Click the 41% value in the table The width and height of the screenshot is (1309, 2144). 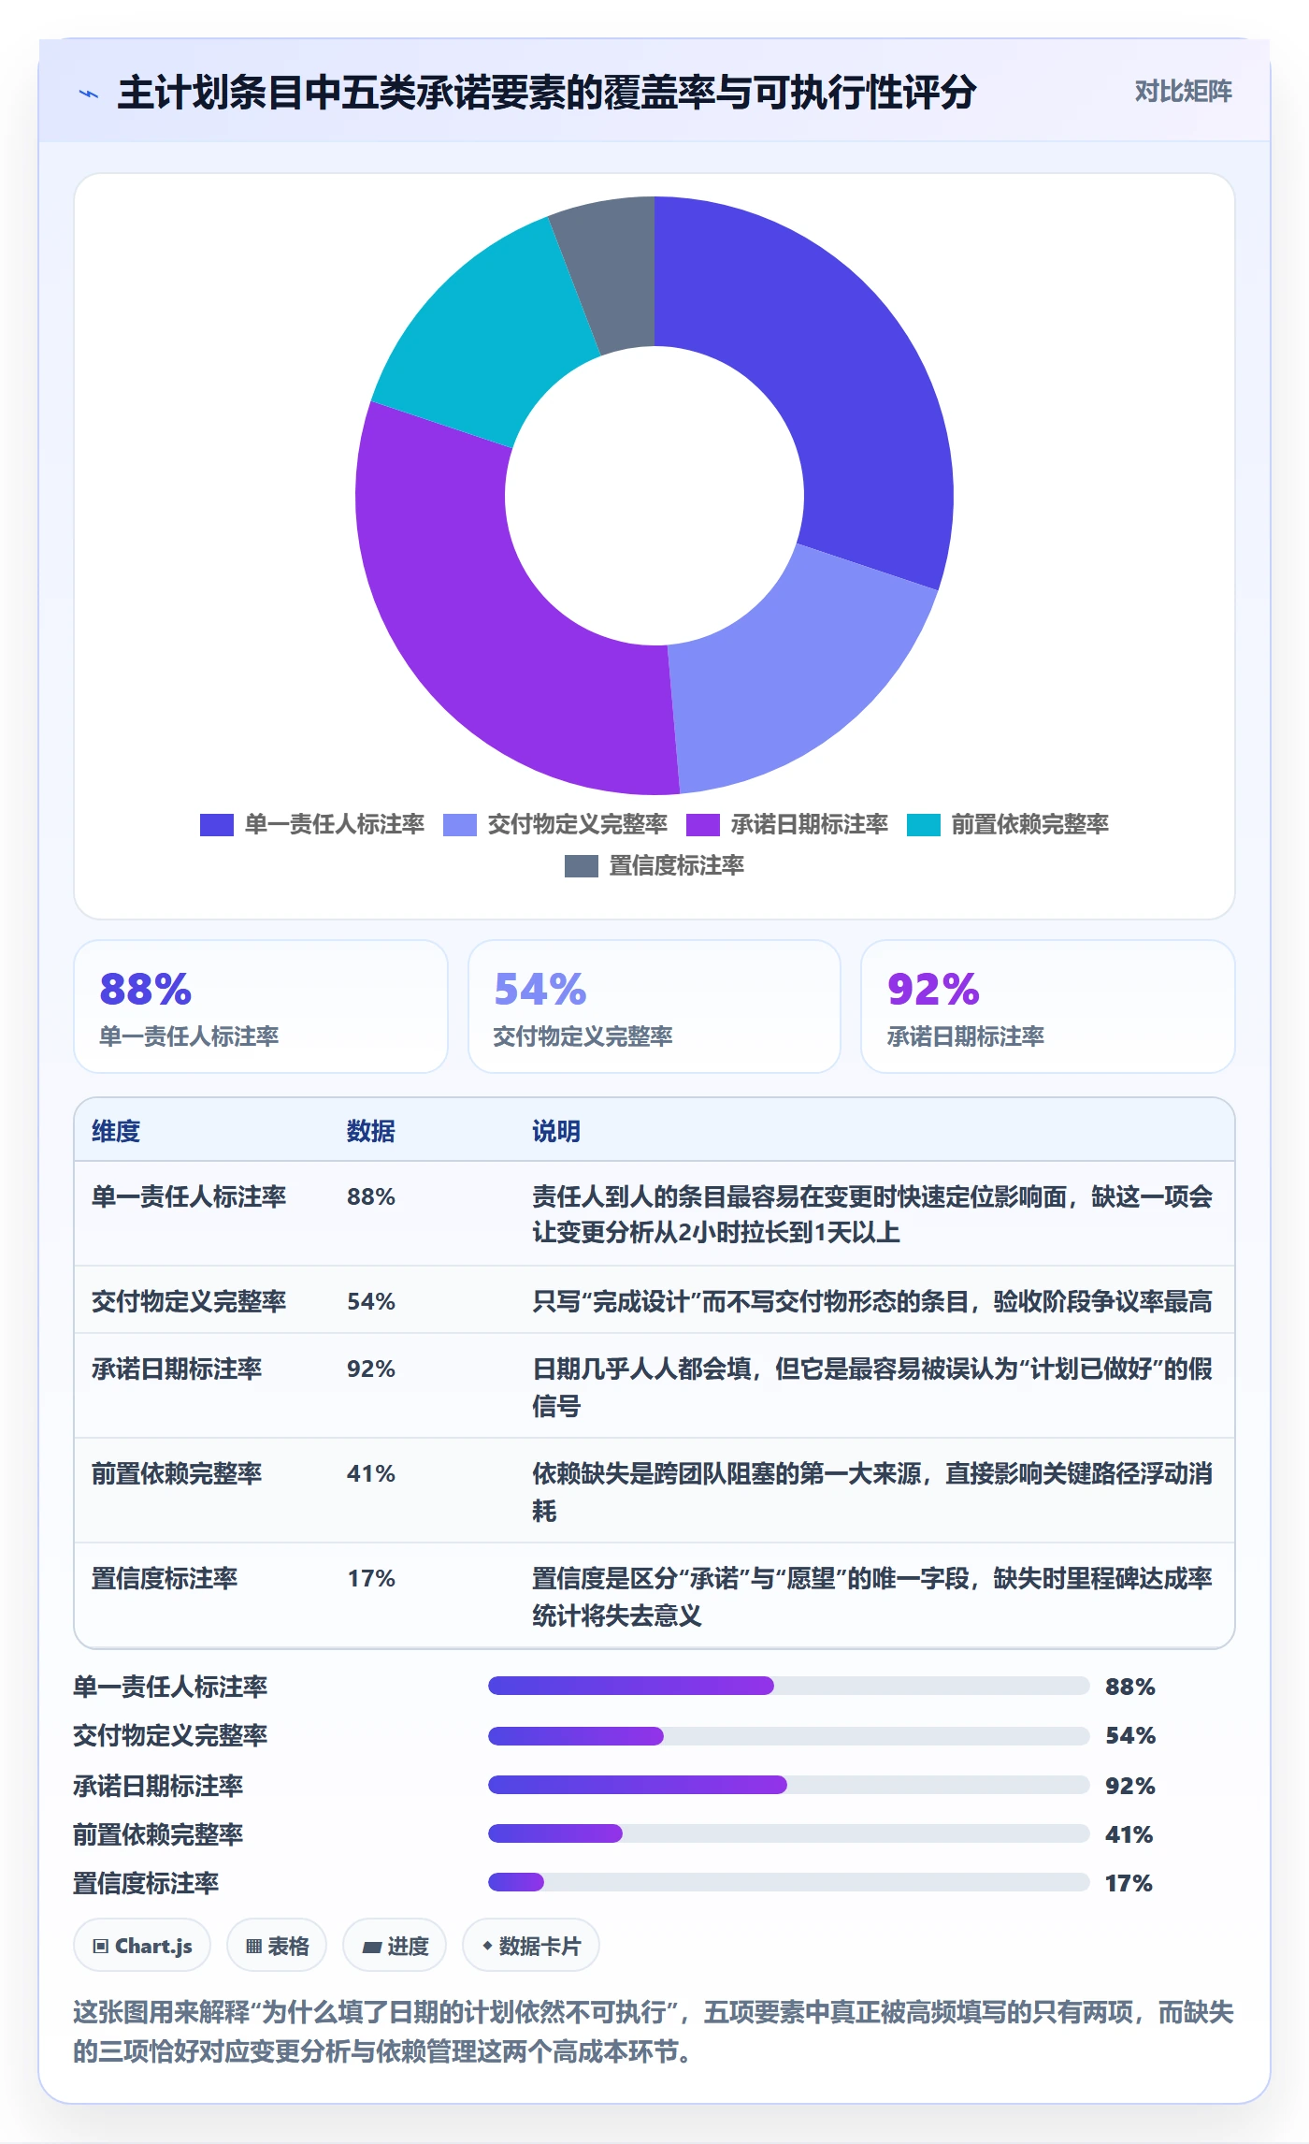click(371, 1473)
